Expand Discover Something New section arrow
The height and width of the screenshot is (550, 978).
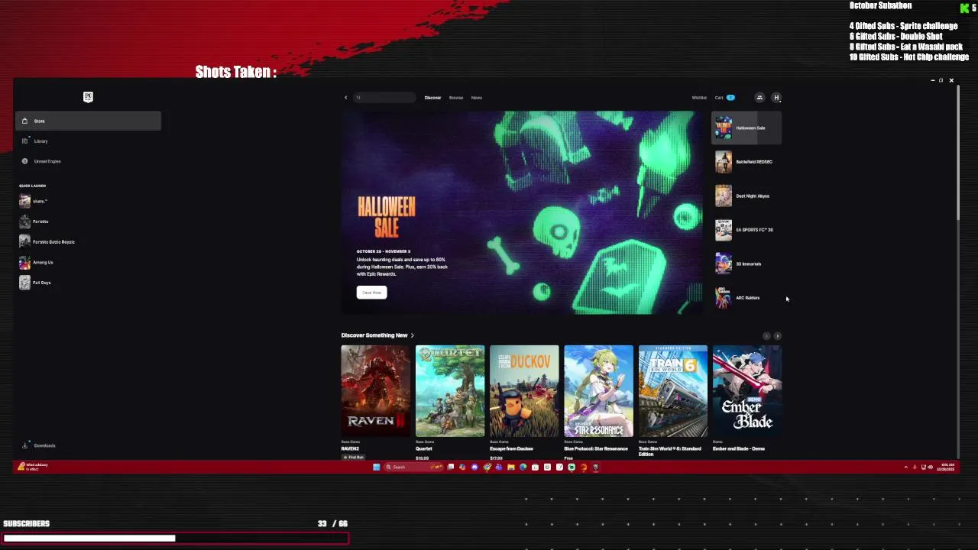(x=413, y=335)
